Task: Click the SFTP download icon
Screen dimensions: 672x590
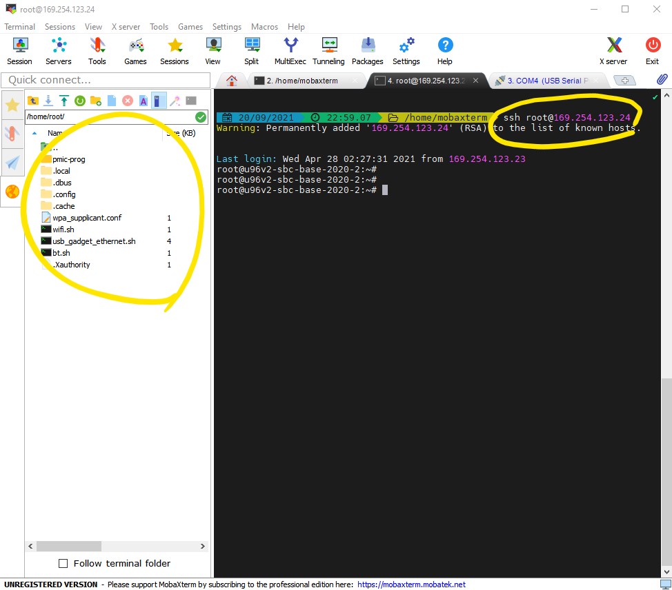Action: pos(48,101)
